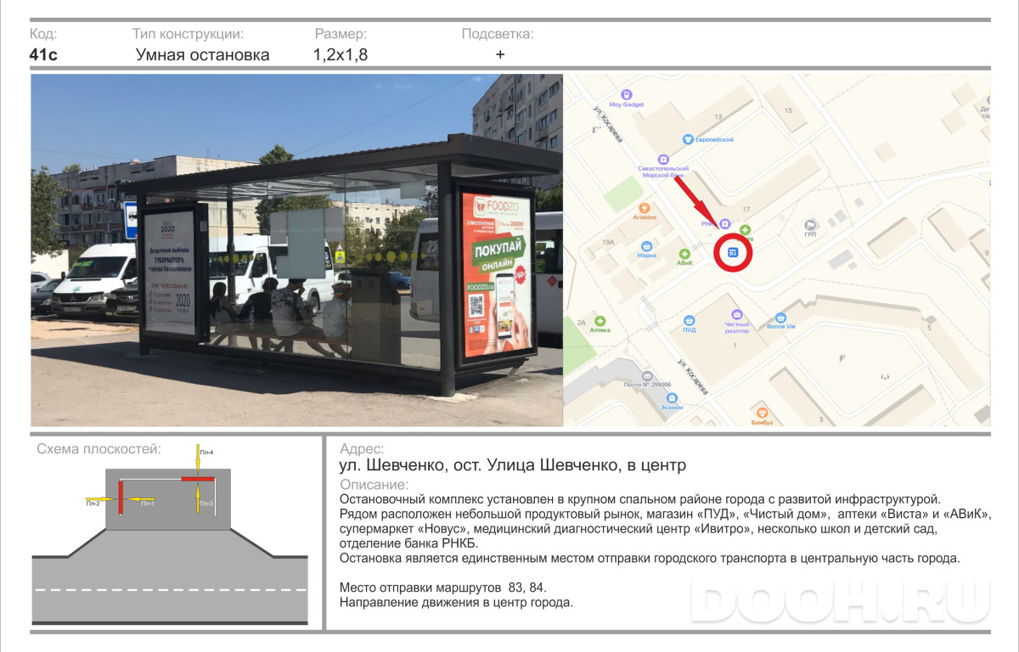Select the Мария shop basket icon

(647, 244)
